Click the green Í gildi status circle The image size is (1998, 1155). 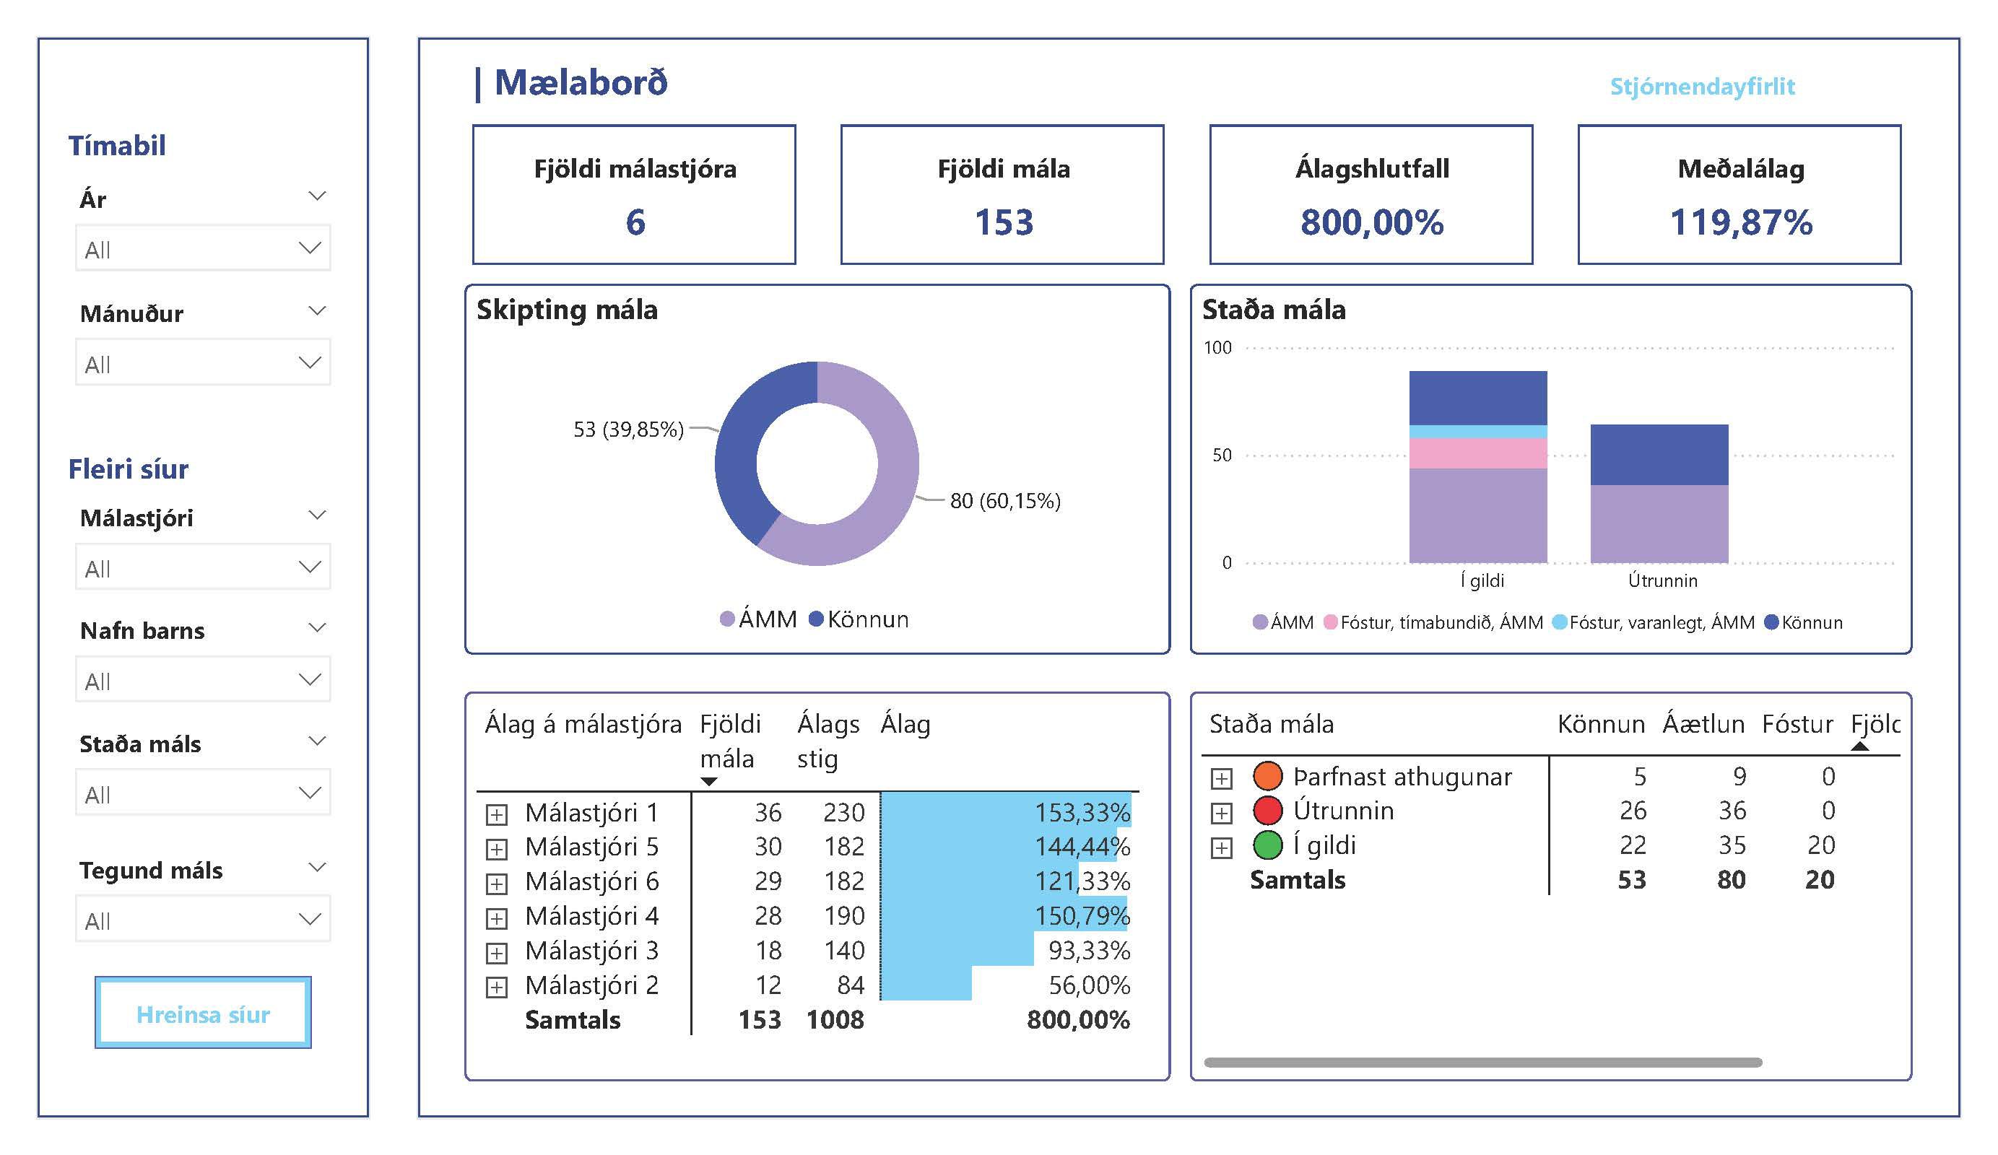pos(1267,845)
